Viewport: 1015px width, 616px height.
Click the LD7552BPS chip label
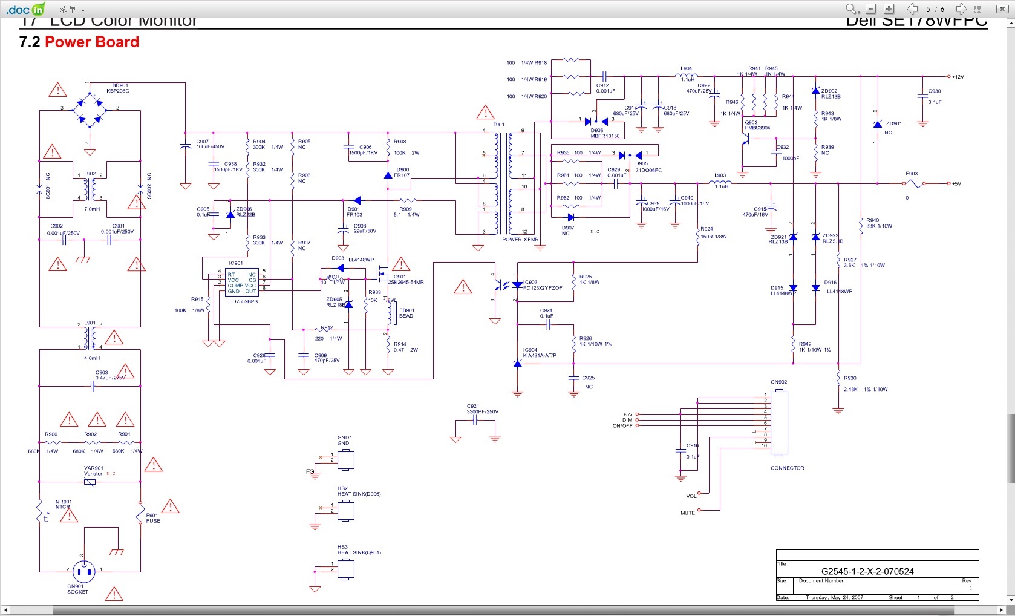[243, 301]
